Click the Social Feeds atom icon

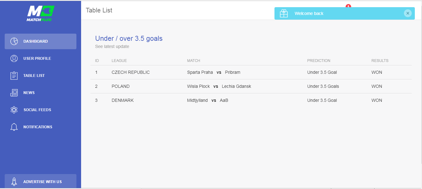tap(14, 110)
